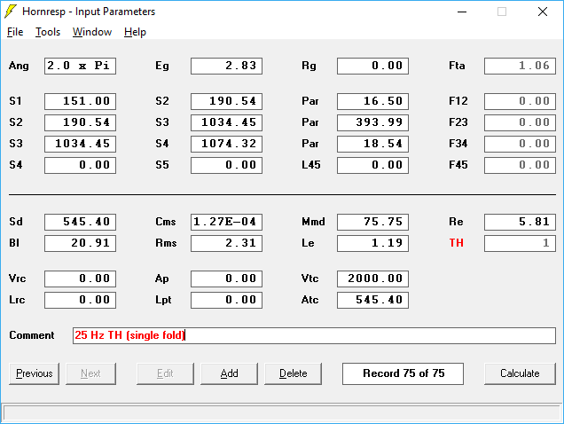
Task: Open the File menu
Action: 15,32
